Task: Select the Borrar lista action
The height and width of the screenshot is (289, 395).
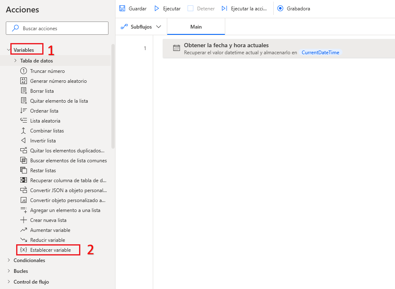Action: (x=43, y=91)
